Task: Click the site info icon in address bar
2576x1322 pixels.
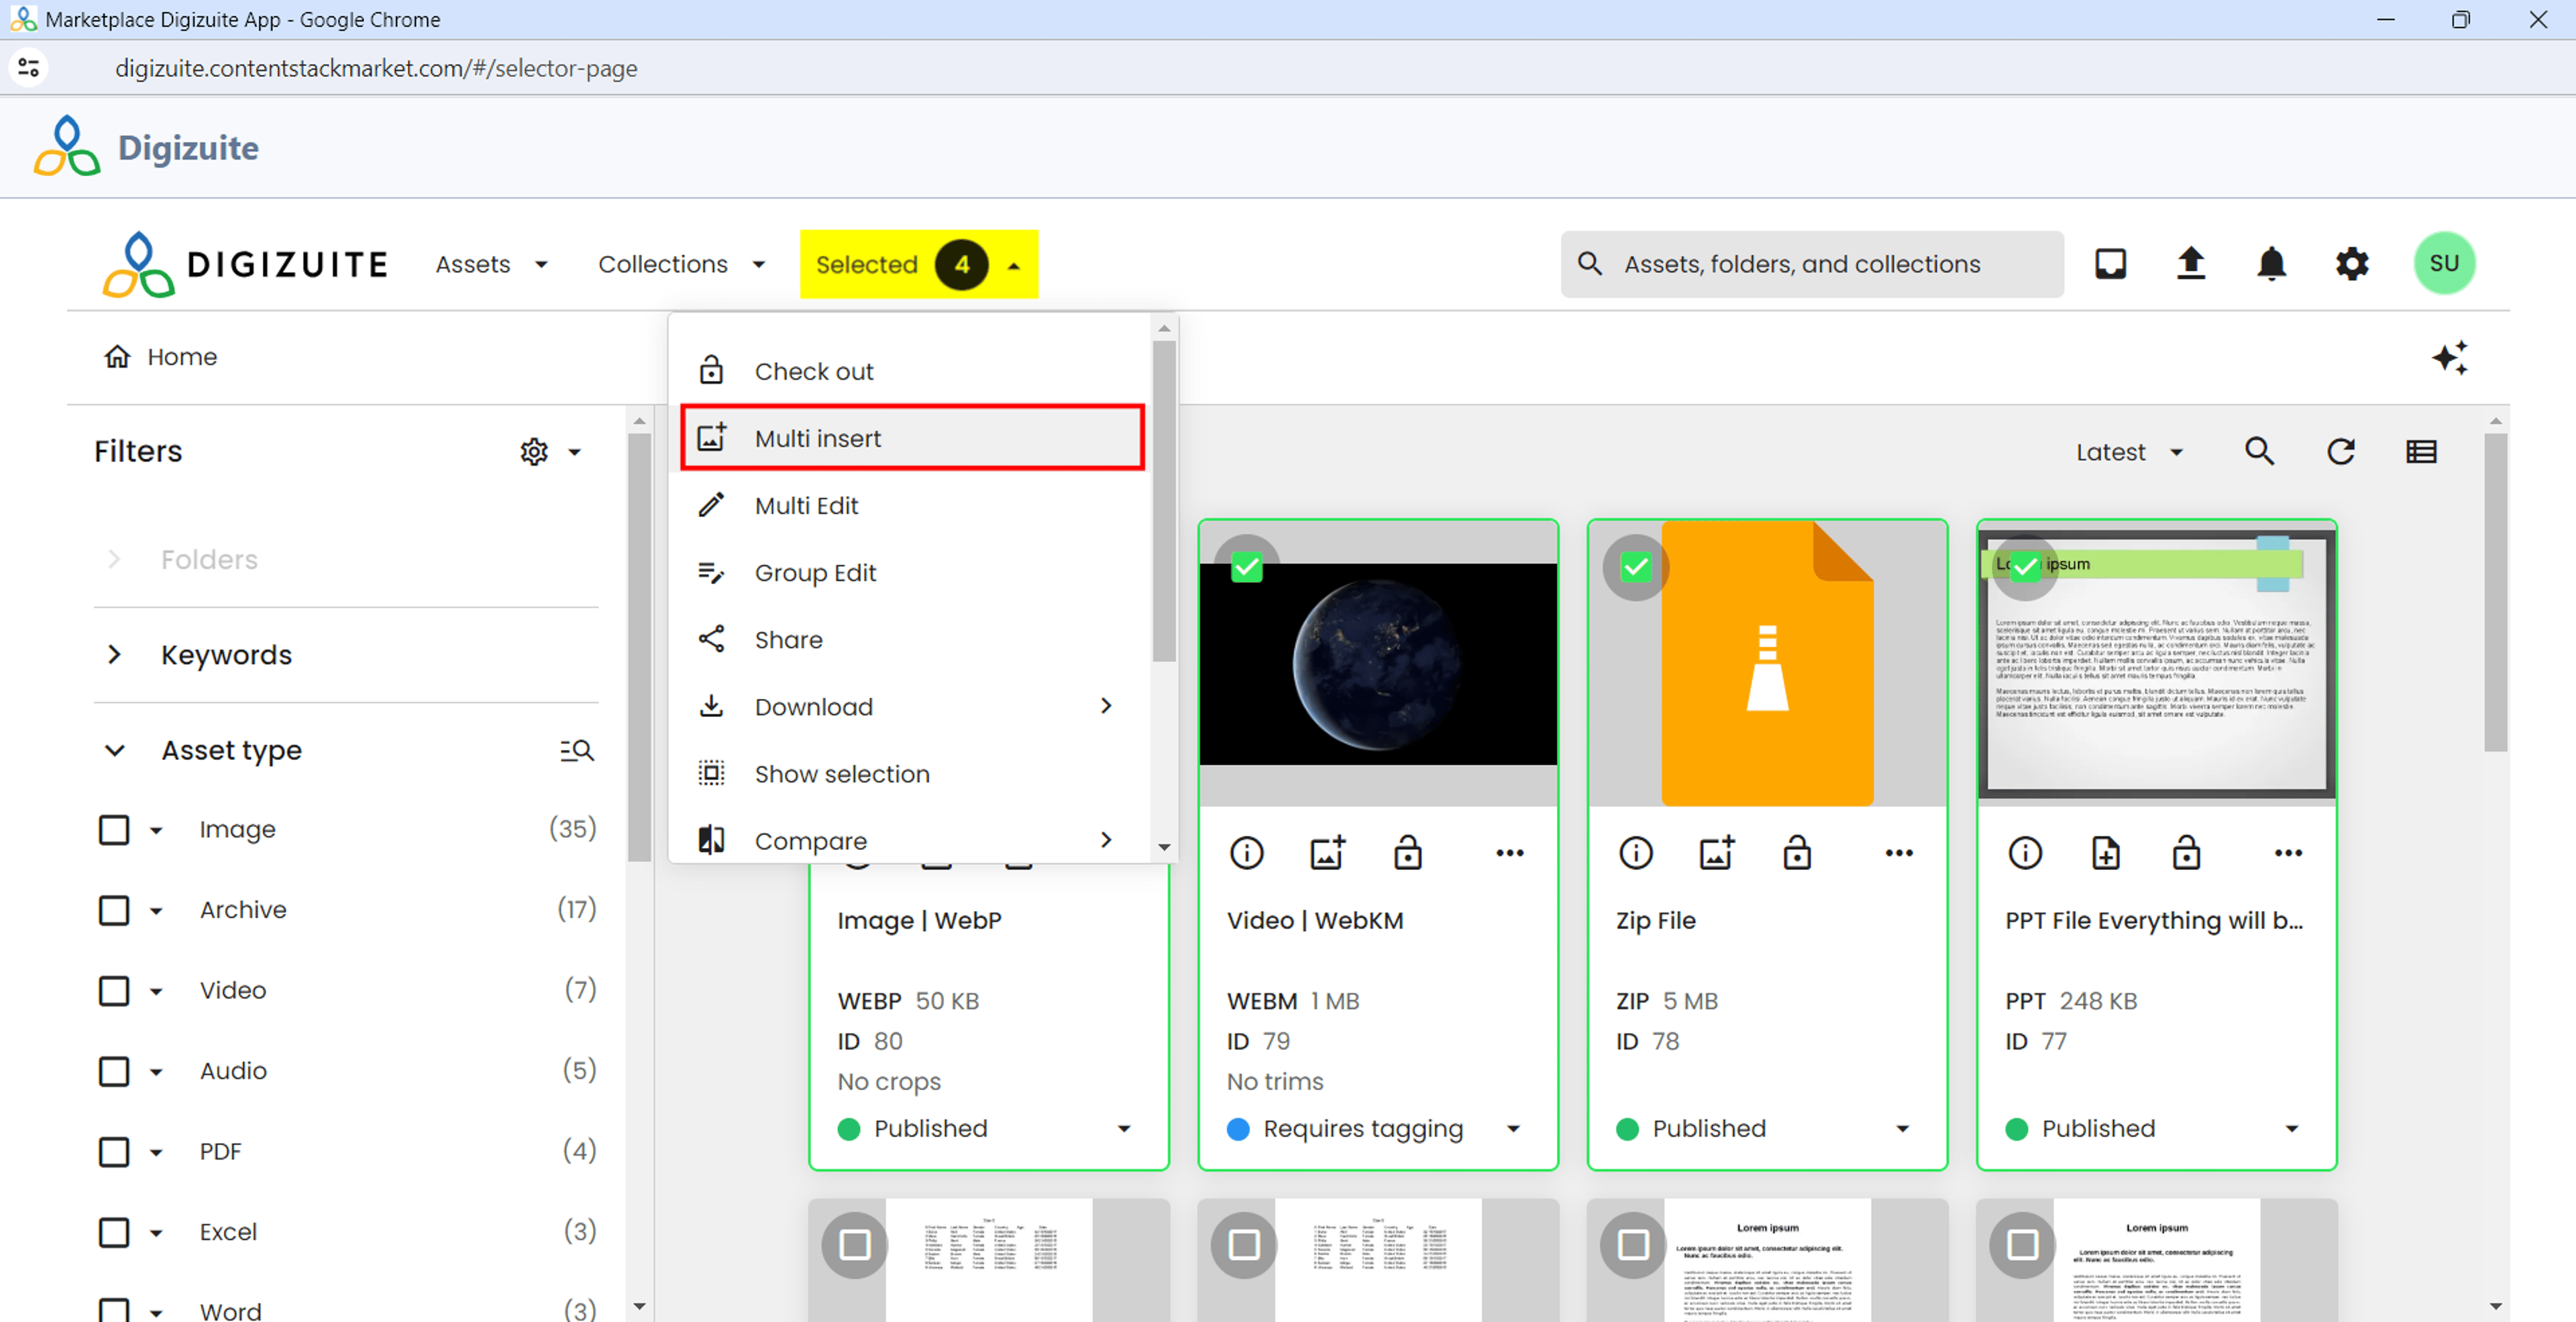Action: click(x=29, y=68)
